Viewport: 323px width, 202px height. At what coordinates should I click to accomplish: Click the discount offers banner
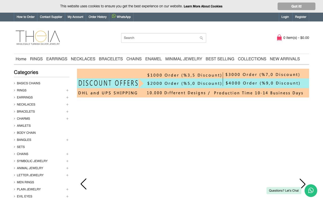[x=193, y=83]
